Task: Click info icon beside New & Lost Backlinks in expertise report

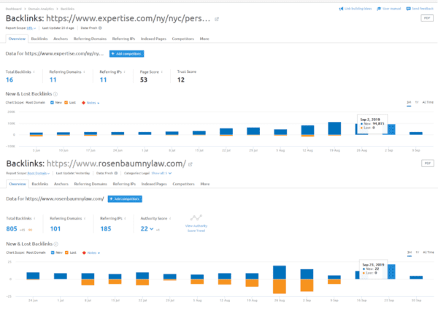Action: click(x=55, y=94)
